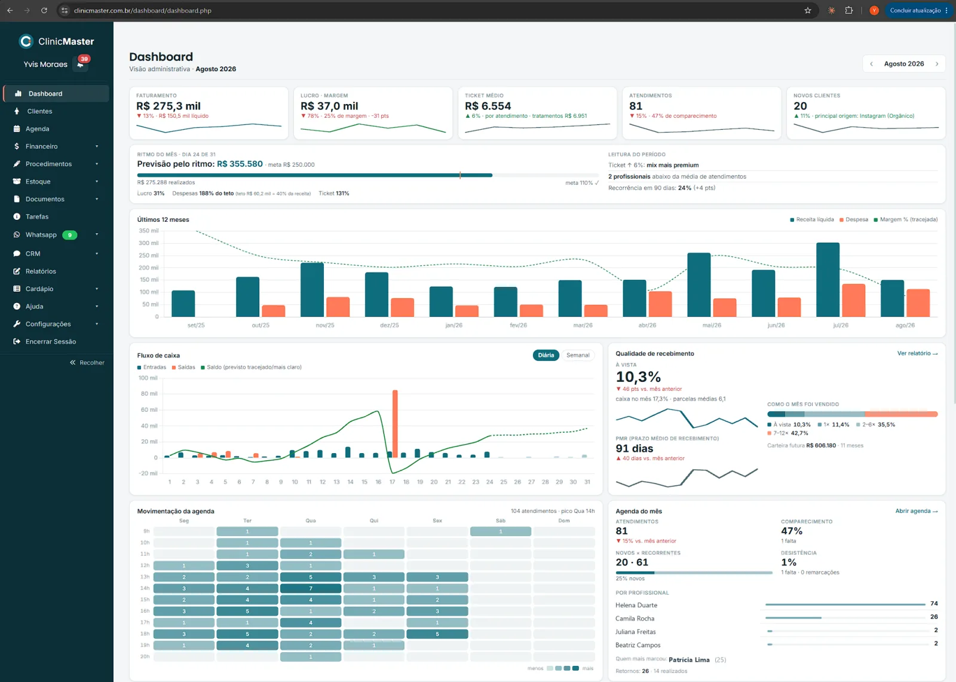Open notifications bell with 39 badge
Viewport: 956px width, 682px height.
coord(81,64)
